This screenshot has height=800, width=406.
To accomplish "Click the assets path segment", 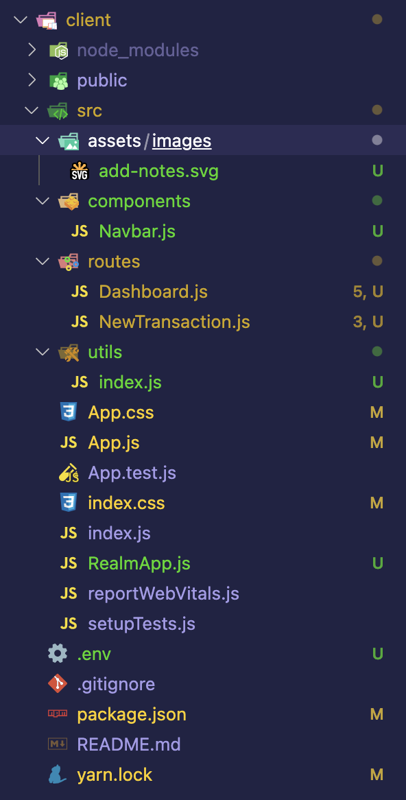I will [115, 141].
